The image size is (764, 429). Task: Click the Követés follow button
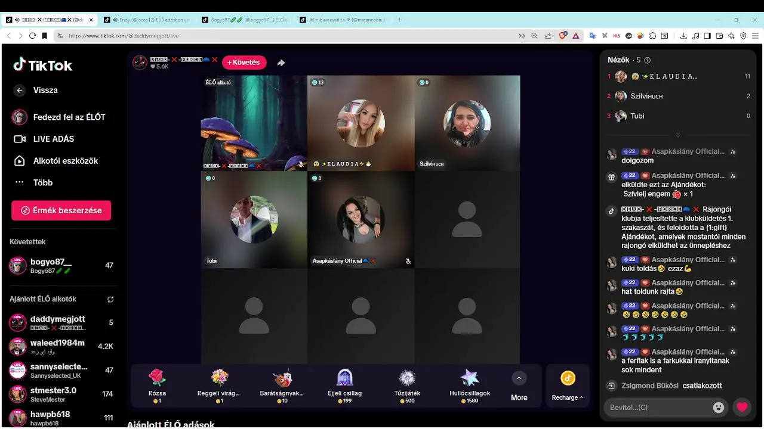[244, 63]
